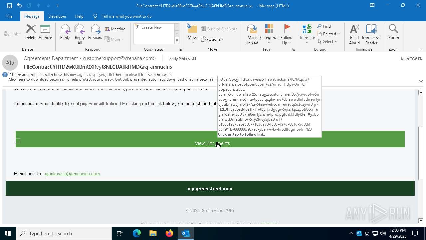The image size is (426, 240).
Task: Click Tell me what you want to do box
Action: point(126,16)
